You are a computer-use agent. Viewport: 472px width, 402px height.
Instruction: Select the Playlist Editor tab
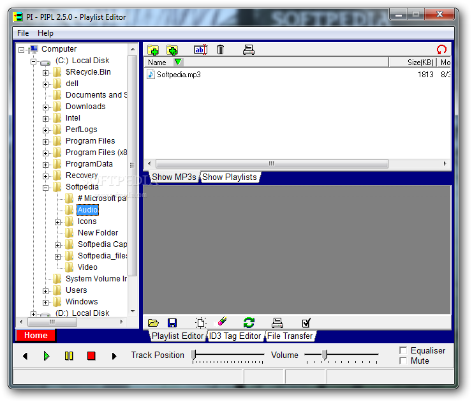click(x=177, y=336)
